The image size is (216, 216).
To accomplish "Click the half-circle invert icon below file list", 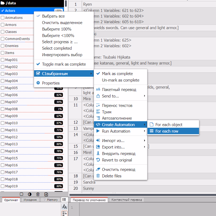I will pyautogui.click(x=30, y=194).
